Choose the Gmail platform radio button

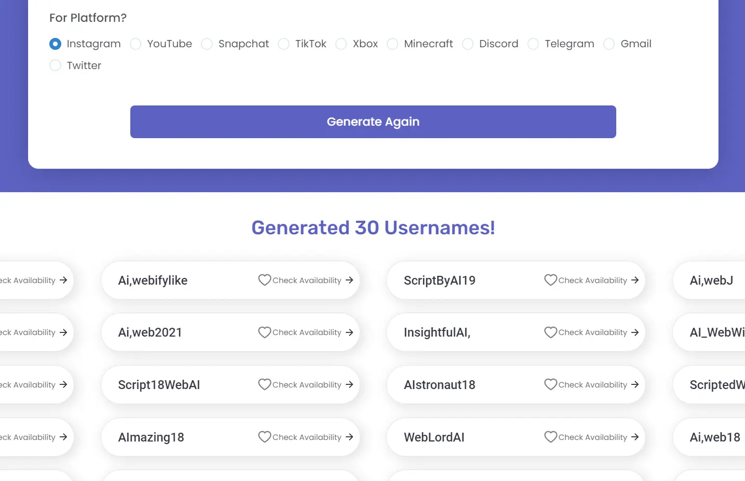click(x=608, y=44)
